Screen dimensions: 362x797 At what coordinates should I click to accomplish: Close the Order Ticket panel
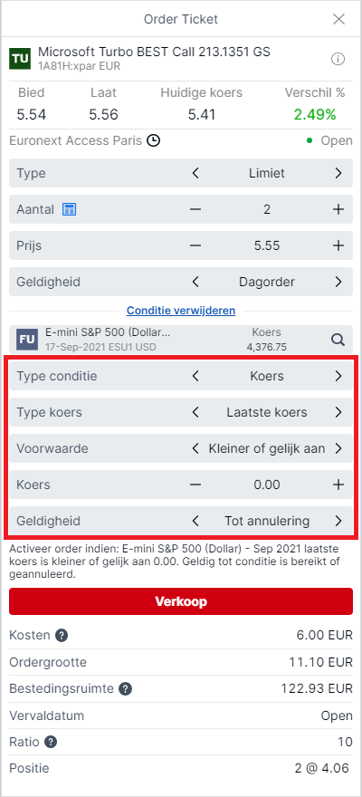(338, 19)
